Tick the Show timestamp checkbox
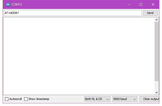 click(26, 99)
